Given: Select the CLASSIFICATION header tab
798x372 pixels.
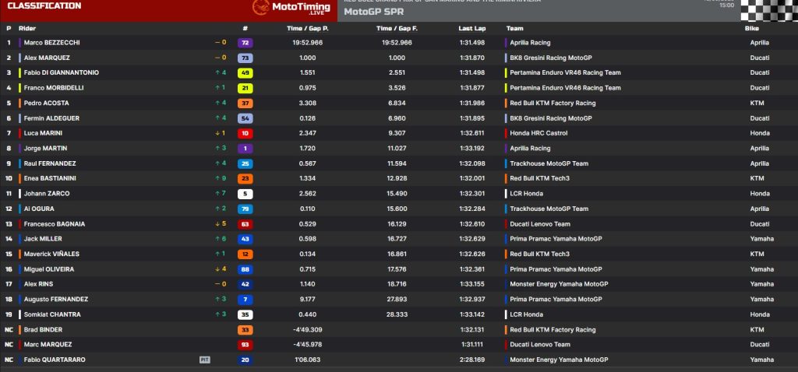Looking at the screenshot, I should click(44, 6).
